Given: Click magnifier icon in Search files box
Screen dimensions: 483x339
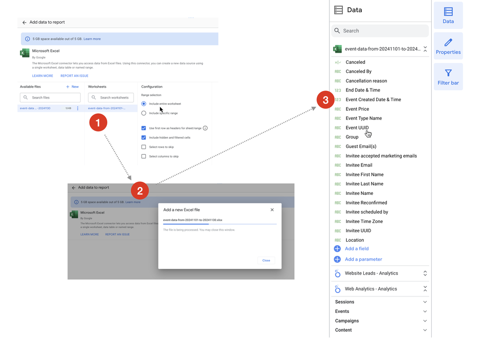Looking at the screenshot, I should 26,98.
